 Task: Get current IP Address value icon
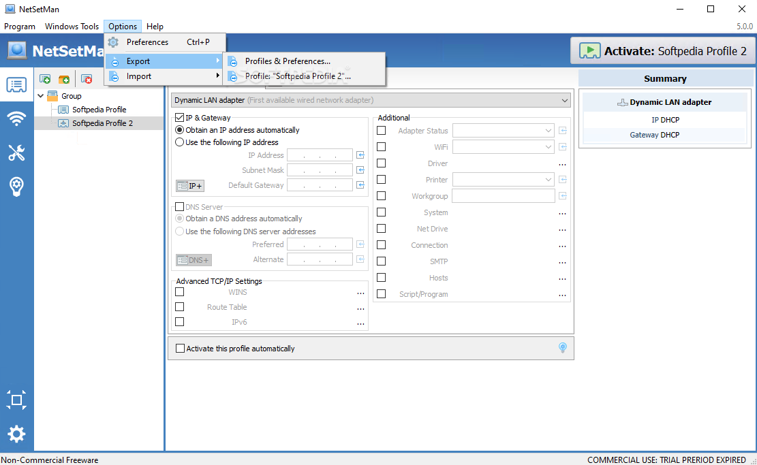pyautogui.click(x=360, y=155)
